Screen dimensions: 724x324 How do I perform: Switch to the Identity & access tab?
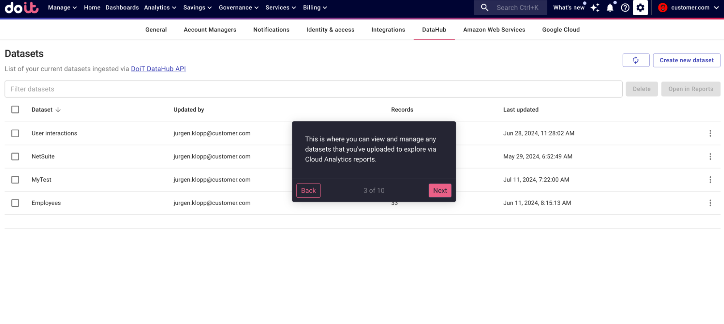click(330, 30)
